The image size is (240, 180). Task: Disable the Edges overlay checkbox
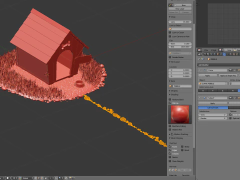click(x=170, y=150)
